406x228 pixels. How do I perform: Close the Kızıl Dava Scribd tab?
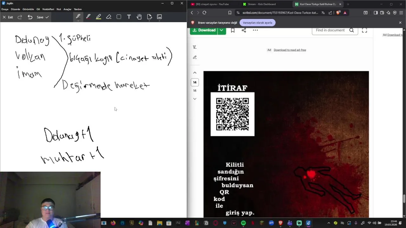[340, 4]
